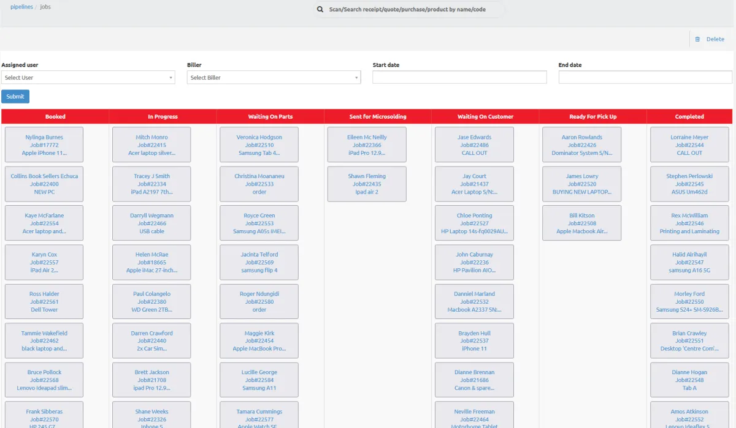
Task: Open Royce Green job card
Action: 259,223
